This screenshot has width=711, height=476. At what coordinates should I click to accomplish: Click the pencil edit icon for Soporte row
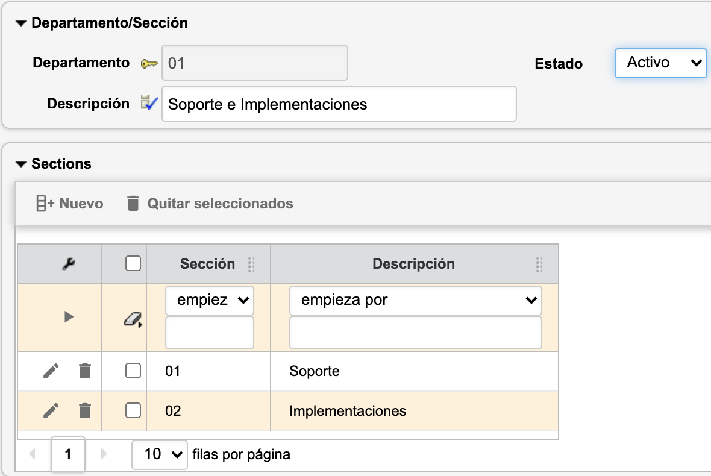(51, 371)
